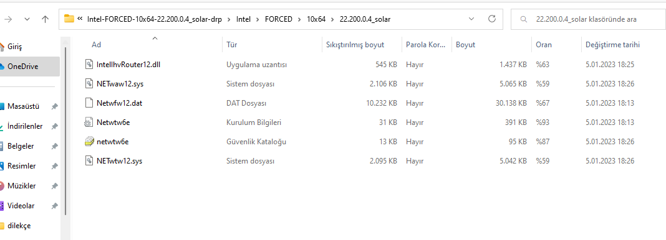This screenshot has height=240, width=666.
Task: Click DAT Dosyası type cell
Action: tap(246, 103)
